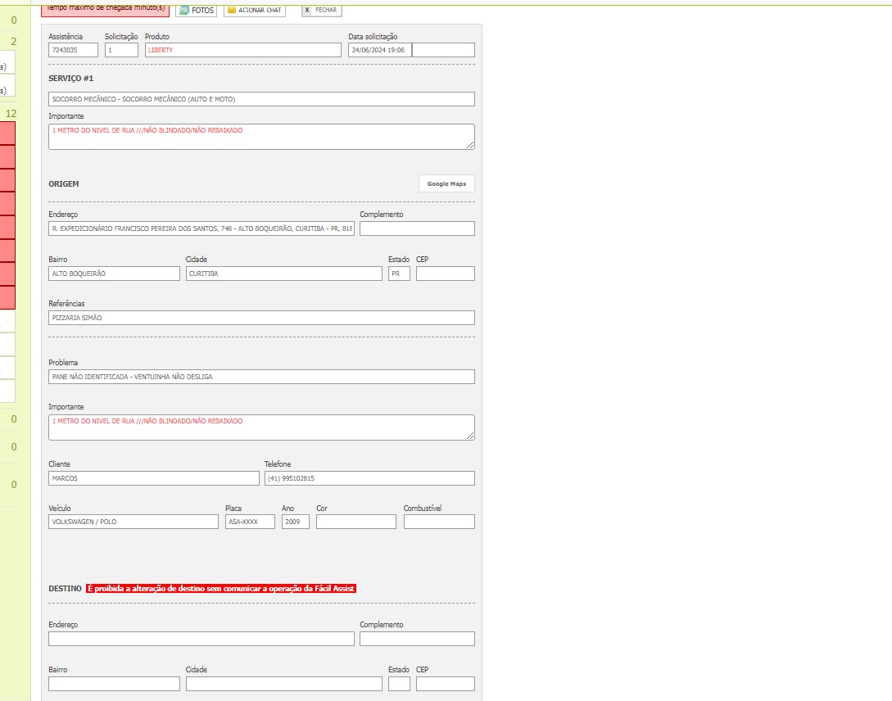Click the DESTINO CEP field
The height and width of the screenshot is (701, 892).
coord(446,684)
